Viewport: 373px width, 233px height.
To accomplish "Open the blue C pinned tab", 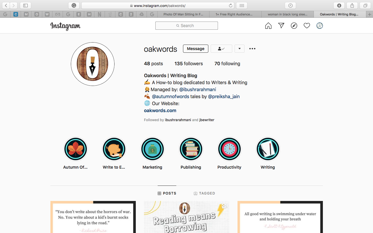I will coord(16,14).
